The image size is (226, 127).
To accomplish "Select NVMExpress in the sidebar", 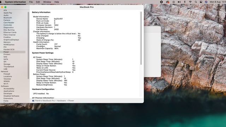I will click(9, 45).
